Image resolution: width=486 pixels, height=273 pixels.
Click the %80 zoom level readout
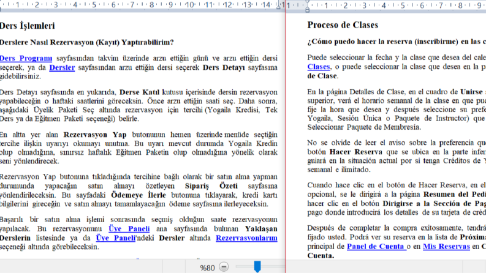click(207, 267)
